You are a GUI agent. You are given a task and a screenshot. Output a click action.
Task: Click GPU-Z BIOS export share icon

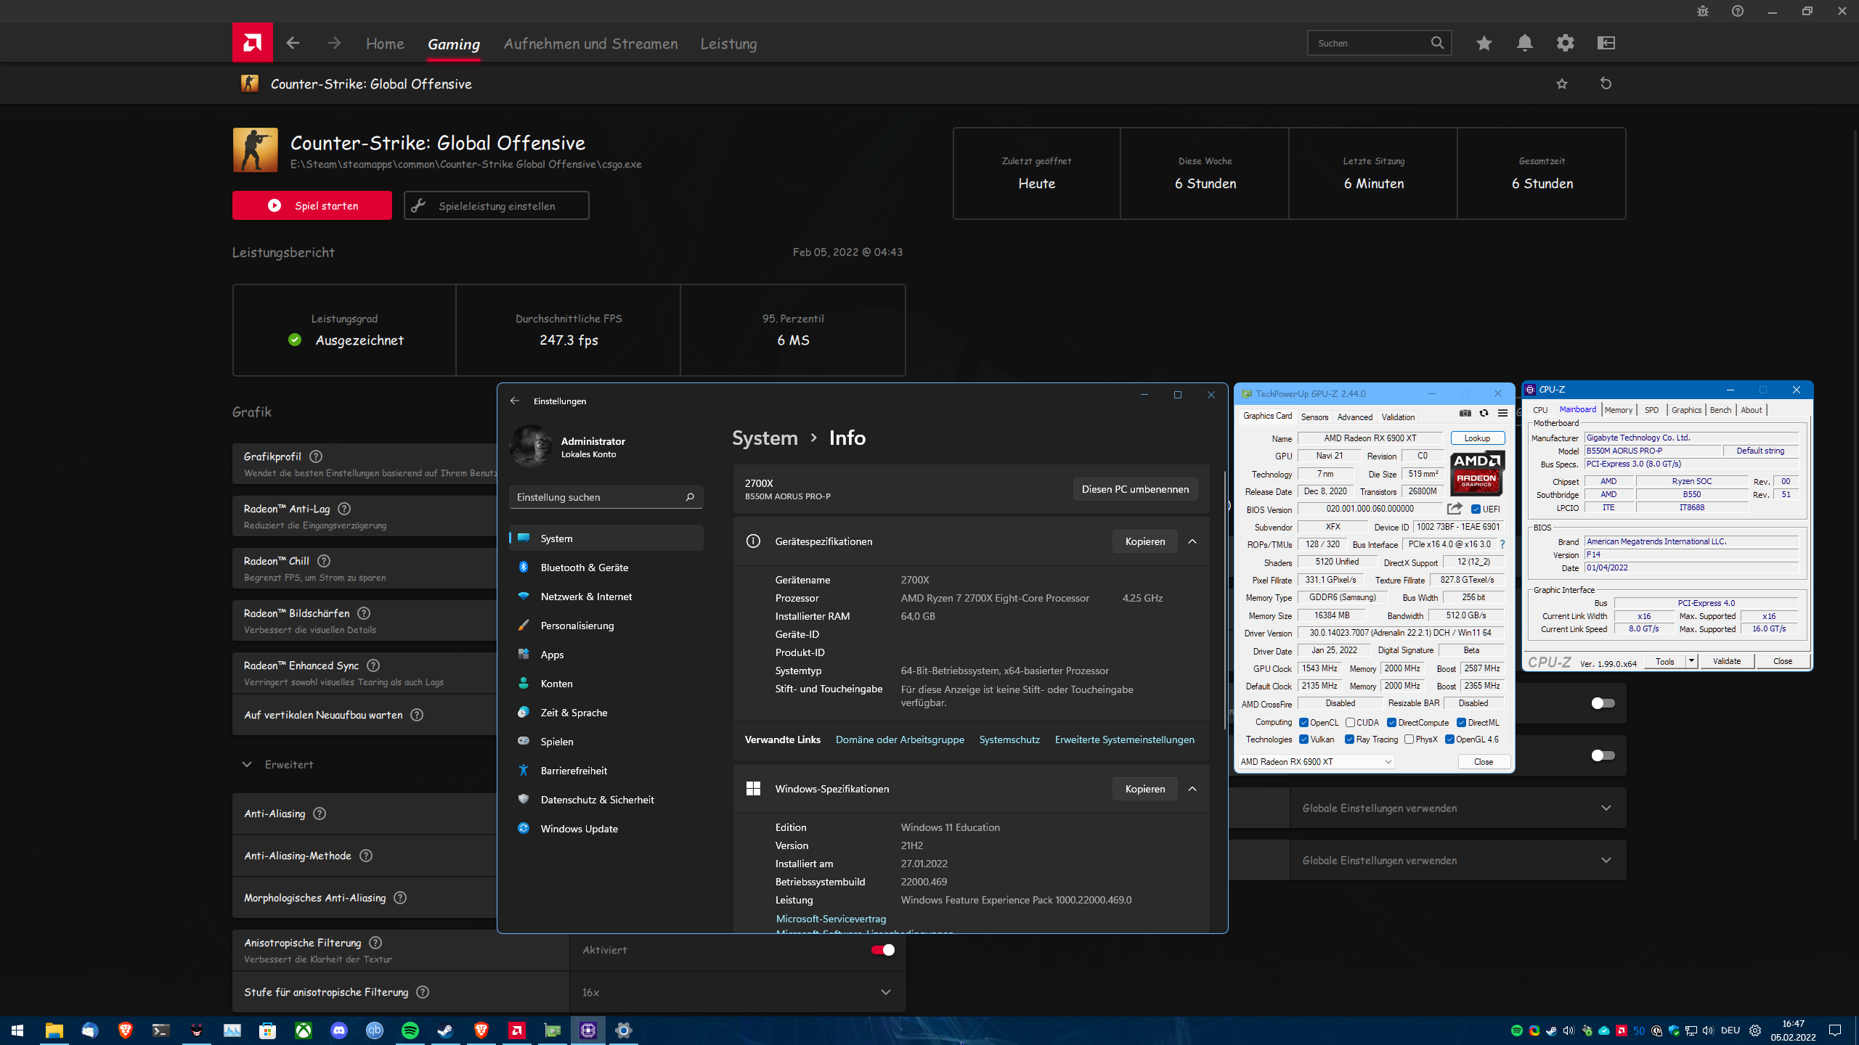pyautogui.click(x=1454, y=509)
